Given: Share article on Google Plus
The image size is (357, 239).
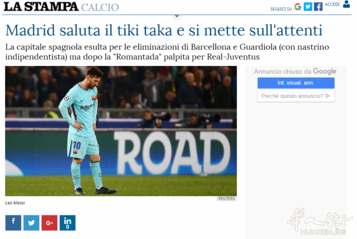Looking at the screenshot, I should coord(49,223).
